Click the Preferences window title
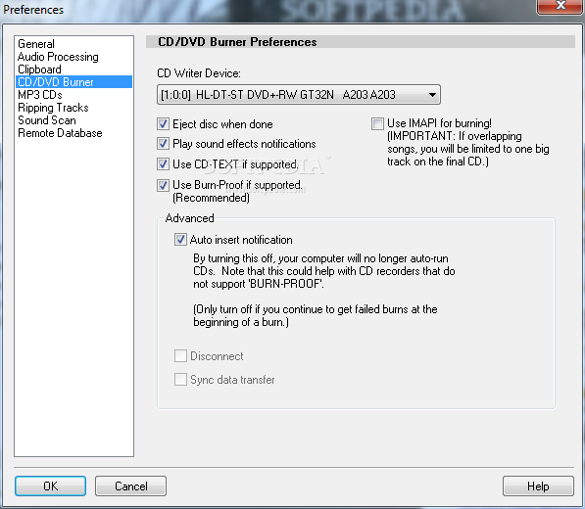Image resolution: width=585 pixels, height=509 pixels. click(33, 10)
